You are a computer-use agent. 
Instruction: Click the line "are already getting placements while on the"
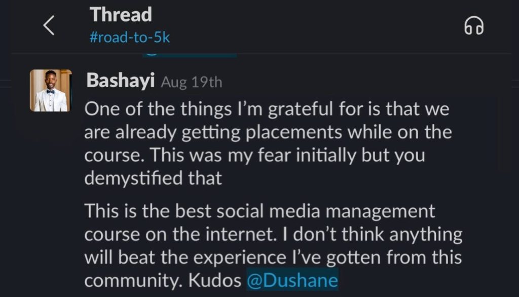point(268,132)
